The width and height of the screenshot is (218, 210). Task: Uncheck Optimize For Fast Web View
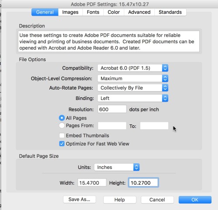click(62, 144)
